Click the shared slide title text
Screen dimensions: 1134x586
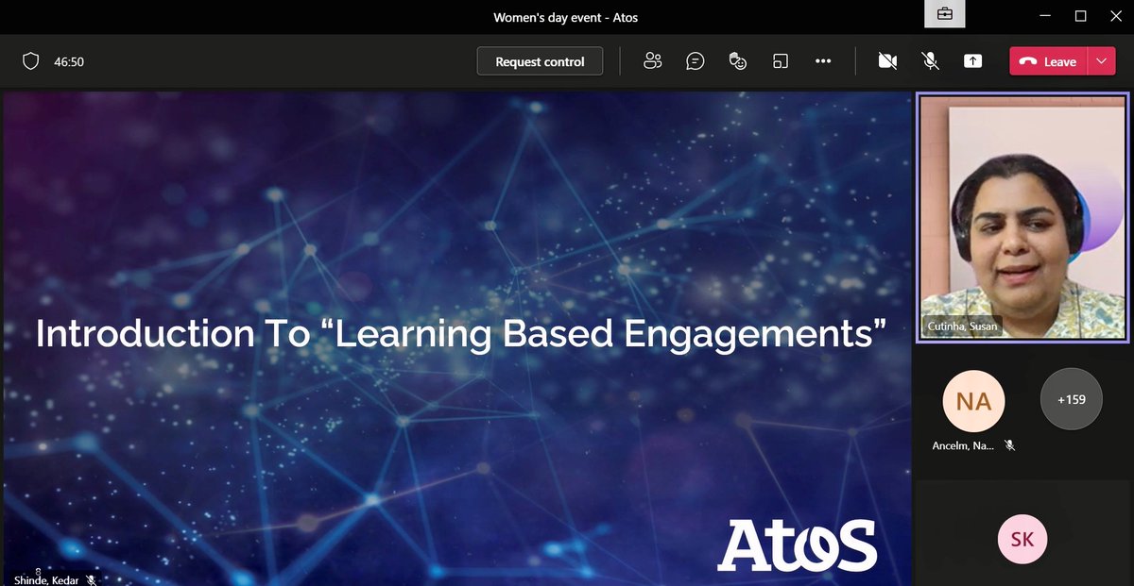[x=461, y=334]
